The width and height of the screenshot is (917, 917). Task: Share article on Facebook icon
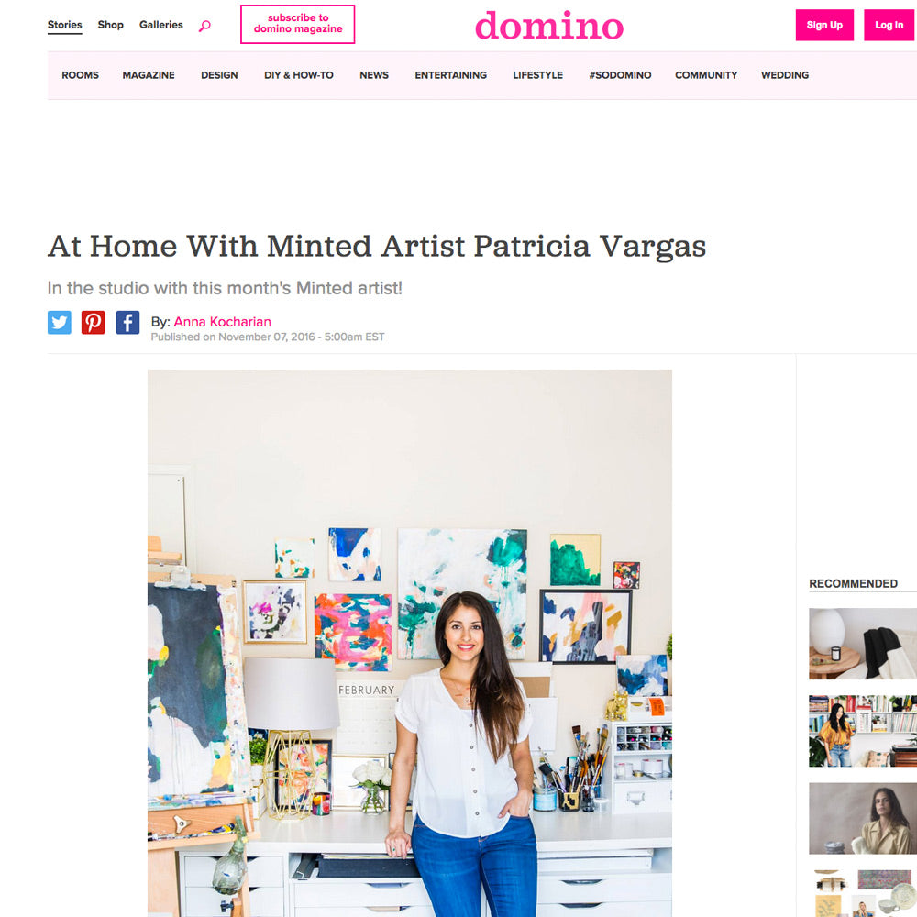click(127, 322)
